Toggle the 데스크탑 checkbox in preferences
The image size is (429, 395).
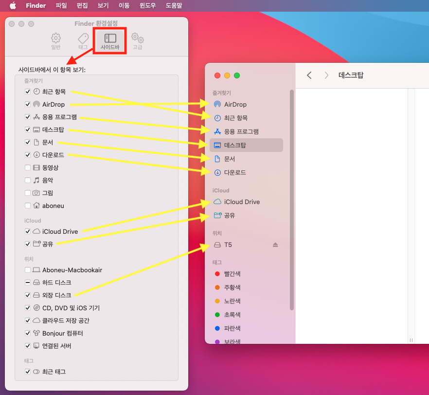coord(28,130)
